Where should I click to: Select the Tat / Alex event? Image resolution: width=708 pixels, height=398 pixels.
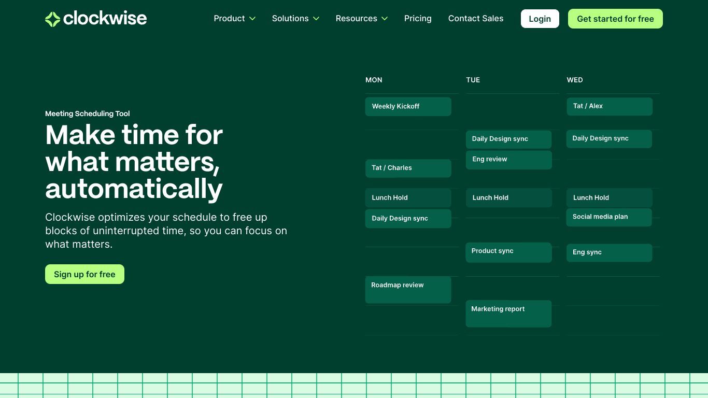pos(610,107)
